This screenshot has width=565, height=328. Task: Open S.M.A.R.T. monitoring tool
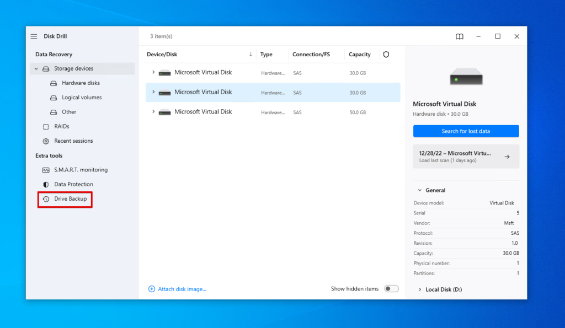[x=81, y=170]
